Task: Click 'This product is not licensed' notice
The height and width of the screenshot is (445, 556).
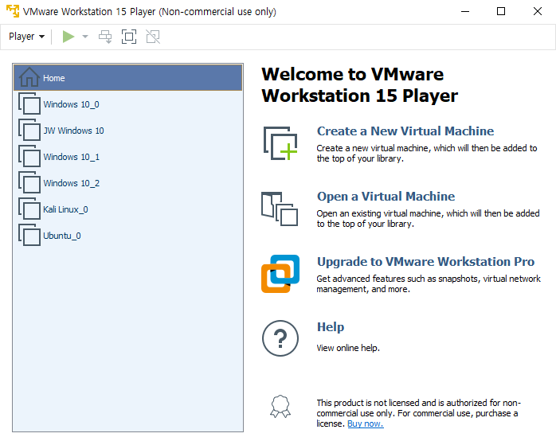Action: tap(418, 413)
